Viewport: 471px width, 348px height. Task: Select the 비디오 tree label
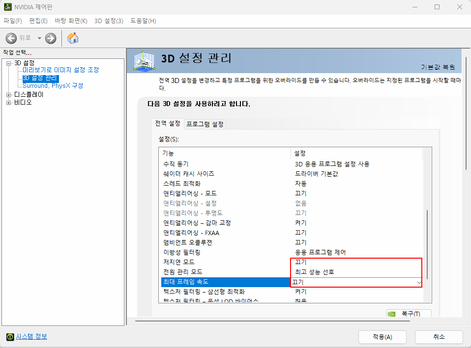(23, 103)
